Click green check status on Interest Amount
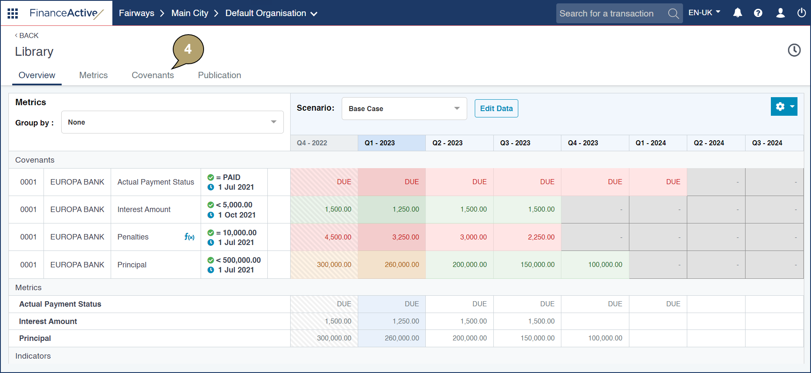 point(211,205)
